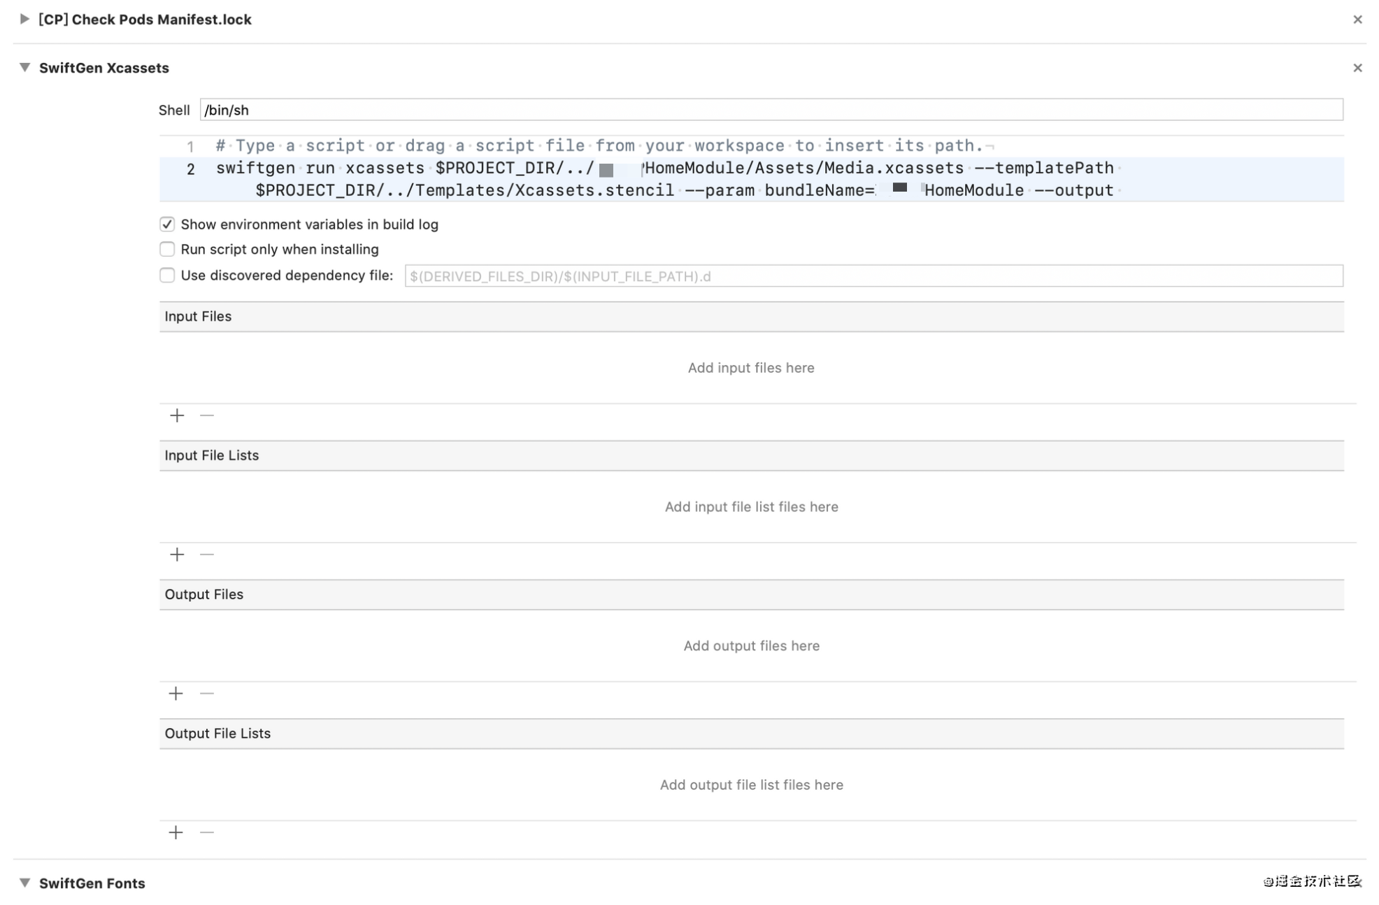Delete the Check Pods Manifest.lock phase
Image resolution: width=1379 pixels, height=905 pixels.
[1357, 20]
